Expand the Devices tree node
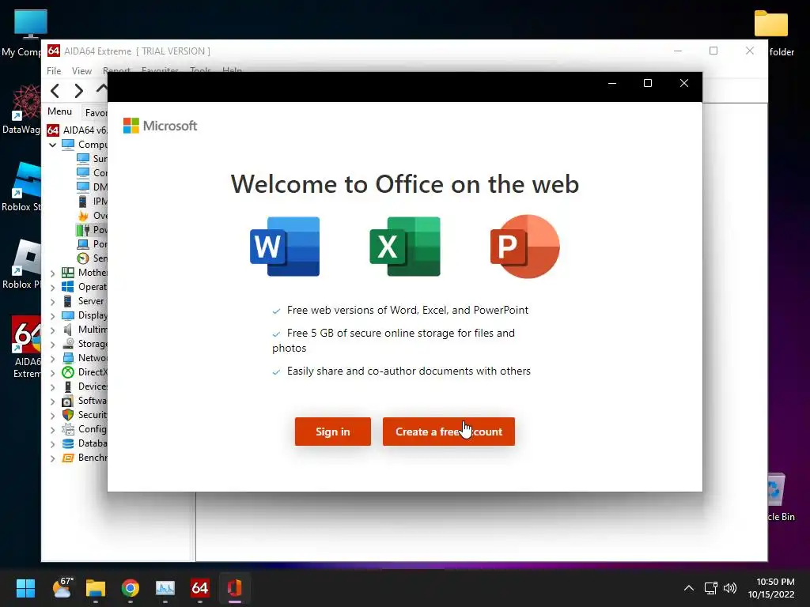 [53, 387]
